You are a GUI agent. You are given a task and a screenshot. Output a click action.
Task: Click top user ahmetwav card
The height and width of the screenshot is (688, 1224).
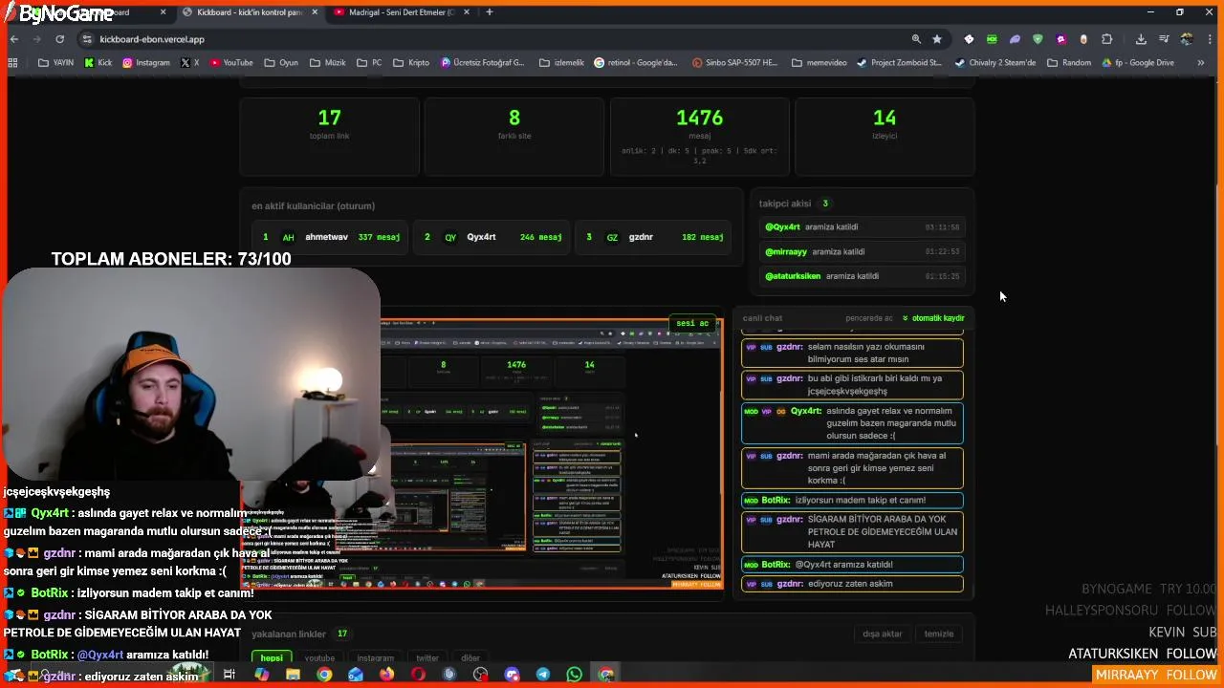pos(331,237)
